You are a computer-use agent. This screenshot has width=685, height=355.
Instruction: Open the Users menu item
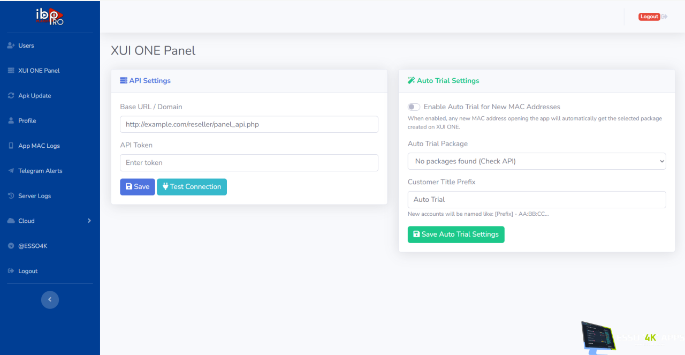click(x=50, y=46)
